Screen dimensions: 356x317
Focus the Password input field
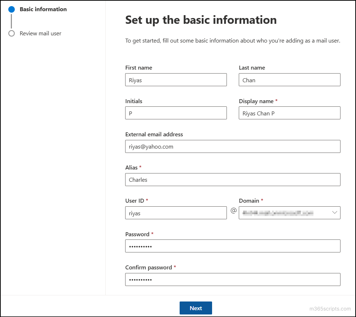[232, 246]
